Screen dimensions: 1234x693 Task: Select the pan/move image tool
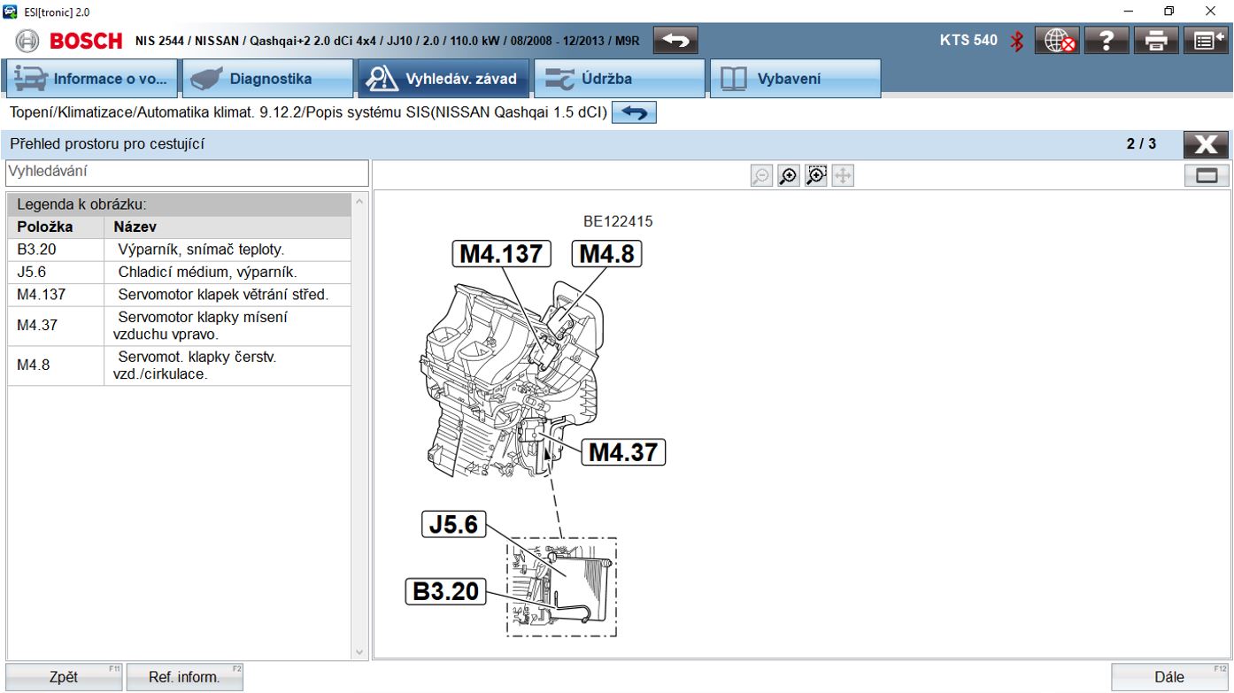[x=843, y=176]
